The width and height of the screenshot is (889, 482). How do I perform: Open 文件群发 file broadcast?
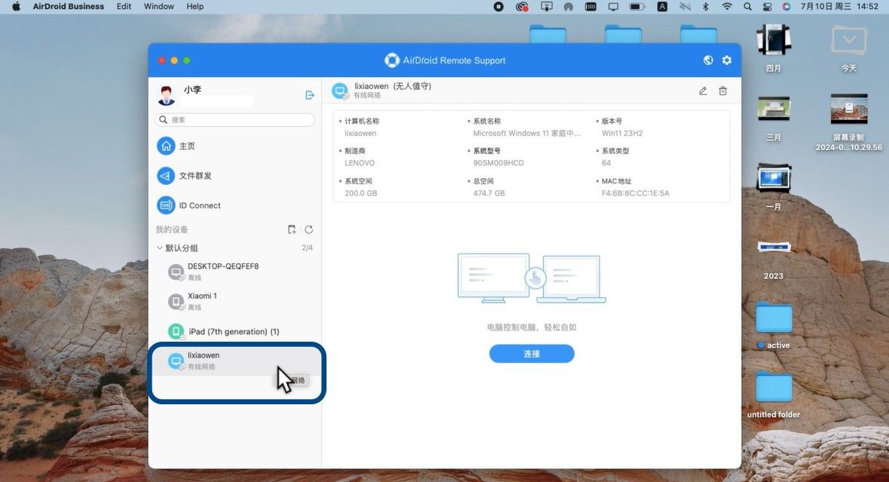(x=235, y=176)
